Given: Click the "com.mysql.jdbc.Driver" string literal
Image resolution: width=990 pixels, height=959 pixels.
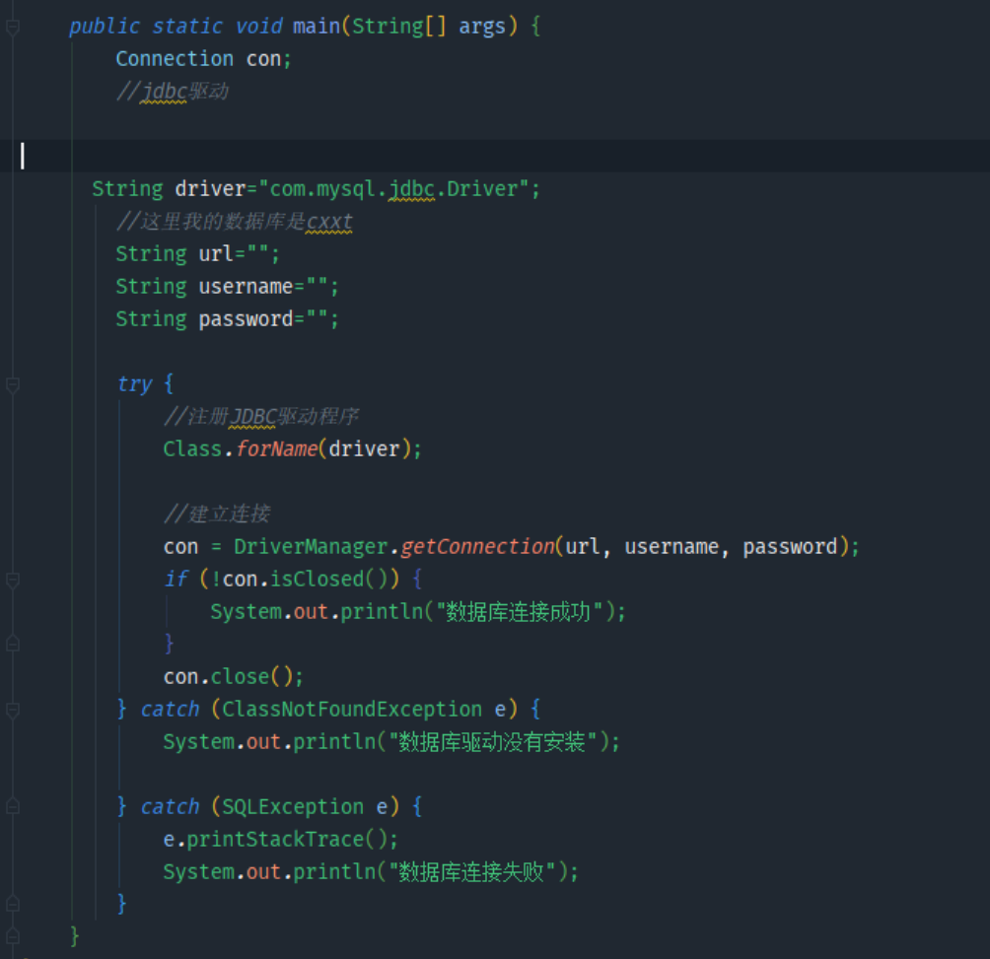Looking at the screenshot, I should pos(393,189).
